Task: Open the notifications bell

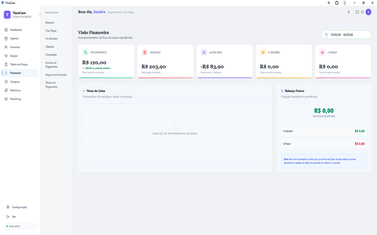Action: [362, 12]
